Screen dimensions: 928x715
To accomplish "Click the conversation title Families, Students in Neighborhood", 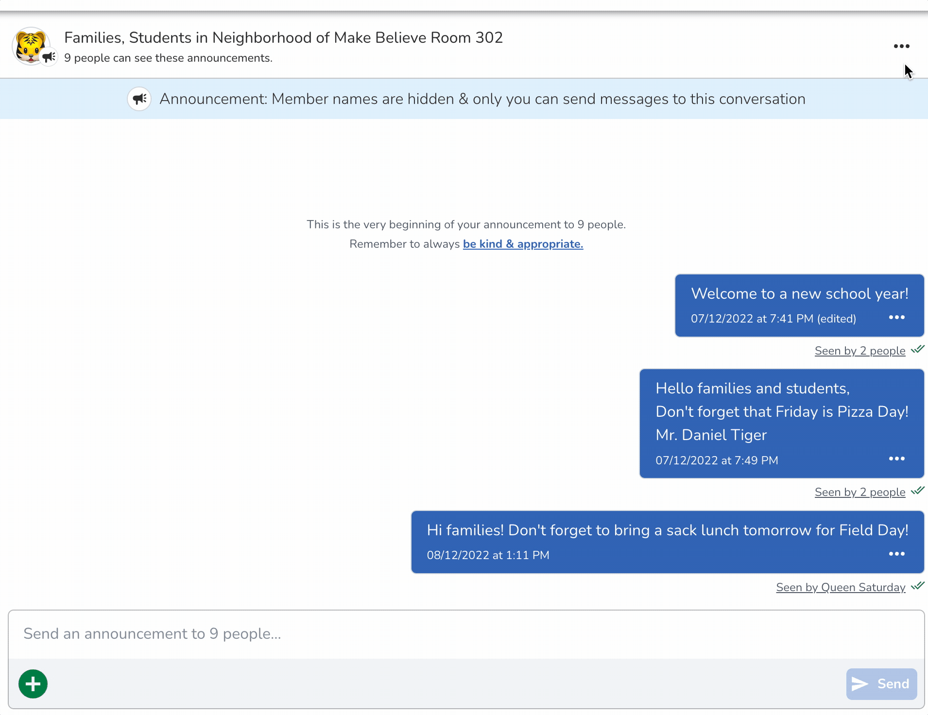I will coord(283,37).
